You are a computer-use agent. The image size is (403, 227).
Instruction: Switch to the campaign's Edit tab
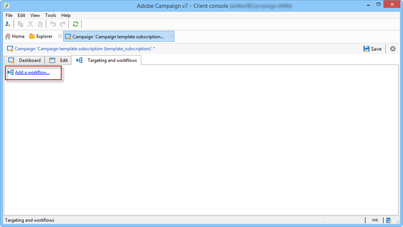58,60
